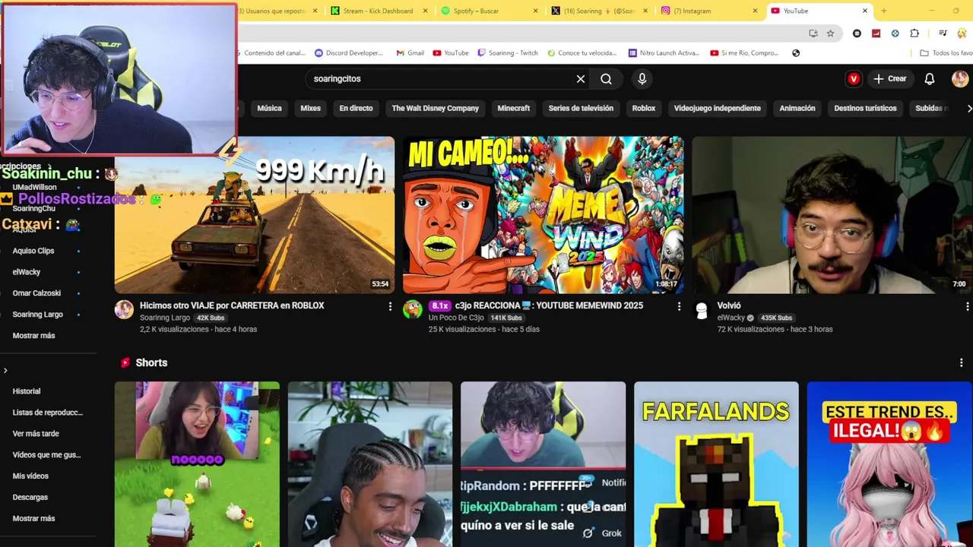Close the Spotify – Buscar tab

(x=536, y=11)
